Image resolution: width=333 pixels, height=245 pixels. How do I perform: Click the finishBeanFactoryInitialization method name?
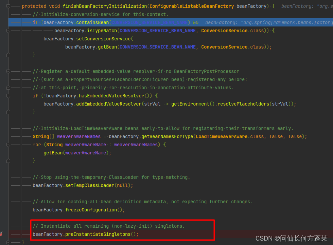click(x=105, y=6)
